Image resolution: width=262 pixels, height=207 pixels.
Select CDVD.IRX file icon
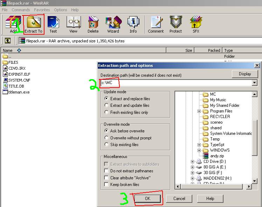click(x=5, y=68)
